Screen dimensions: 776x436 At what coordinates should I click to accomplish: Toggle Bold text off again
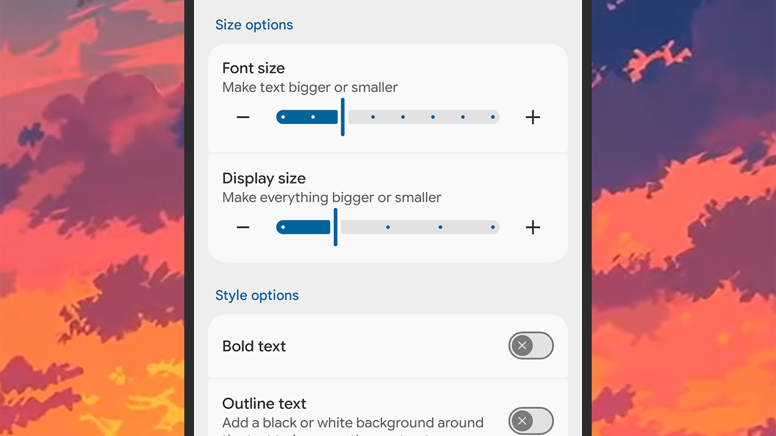pos(531,346)
